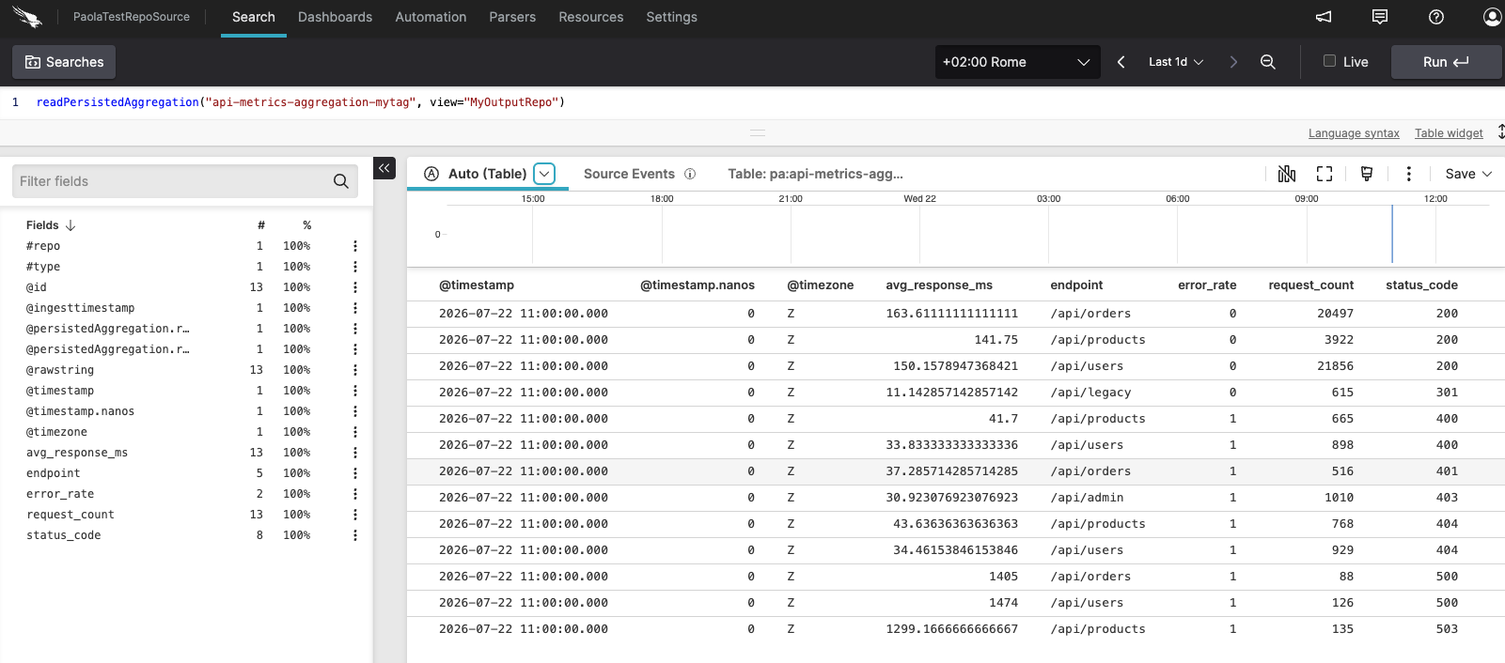Go to previous time interval arrow
This screenshot has width=1505, height=663.
[x=1121, y=62]
